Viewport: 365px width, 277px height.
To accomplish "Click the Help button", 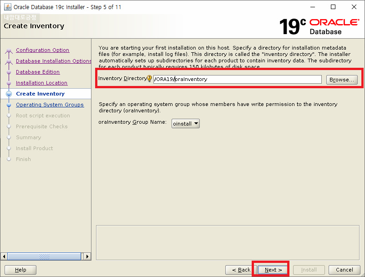I will (x=20, y=270).
